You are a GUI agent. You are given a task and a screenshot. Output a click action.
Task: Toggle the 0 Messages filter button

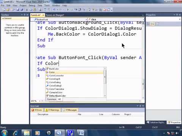tap(70, 110)
